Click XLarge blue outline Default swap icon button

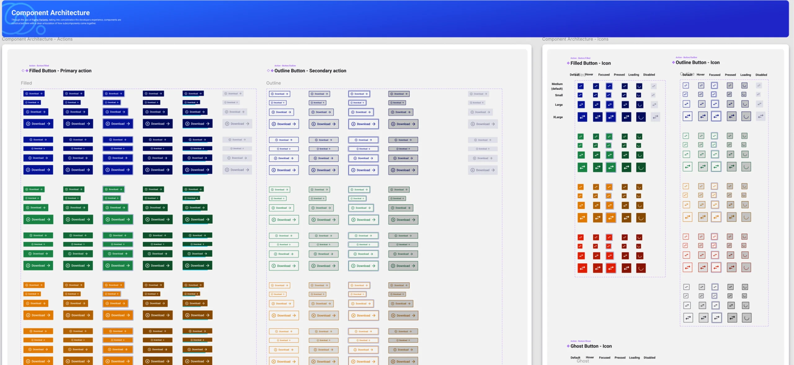(x=687, y=116)
